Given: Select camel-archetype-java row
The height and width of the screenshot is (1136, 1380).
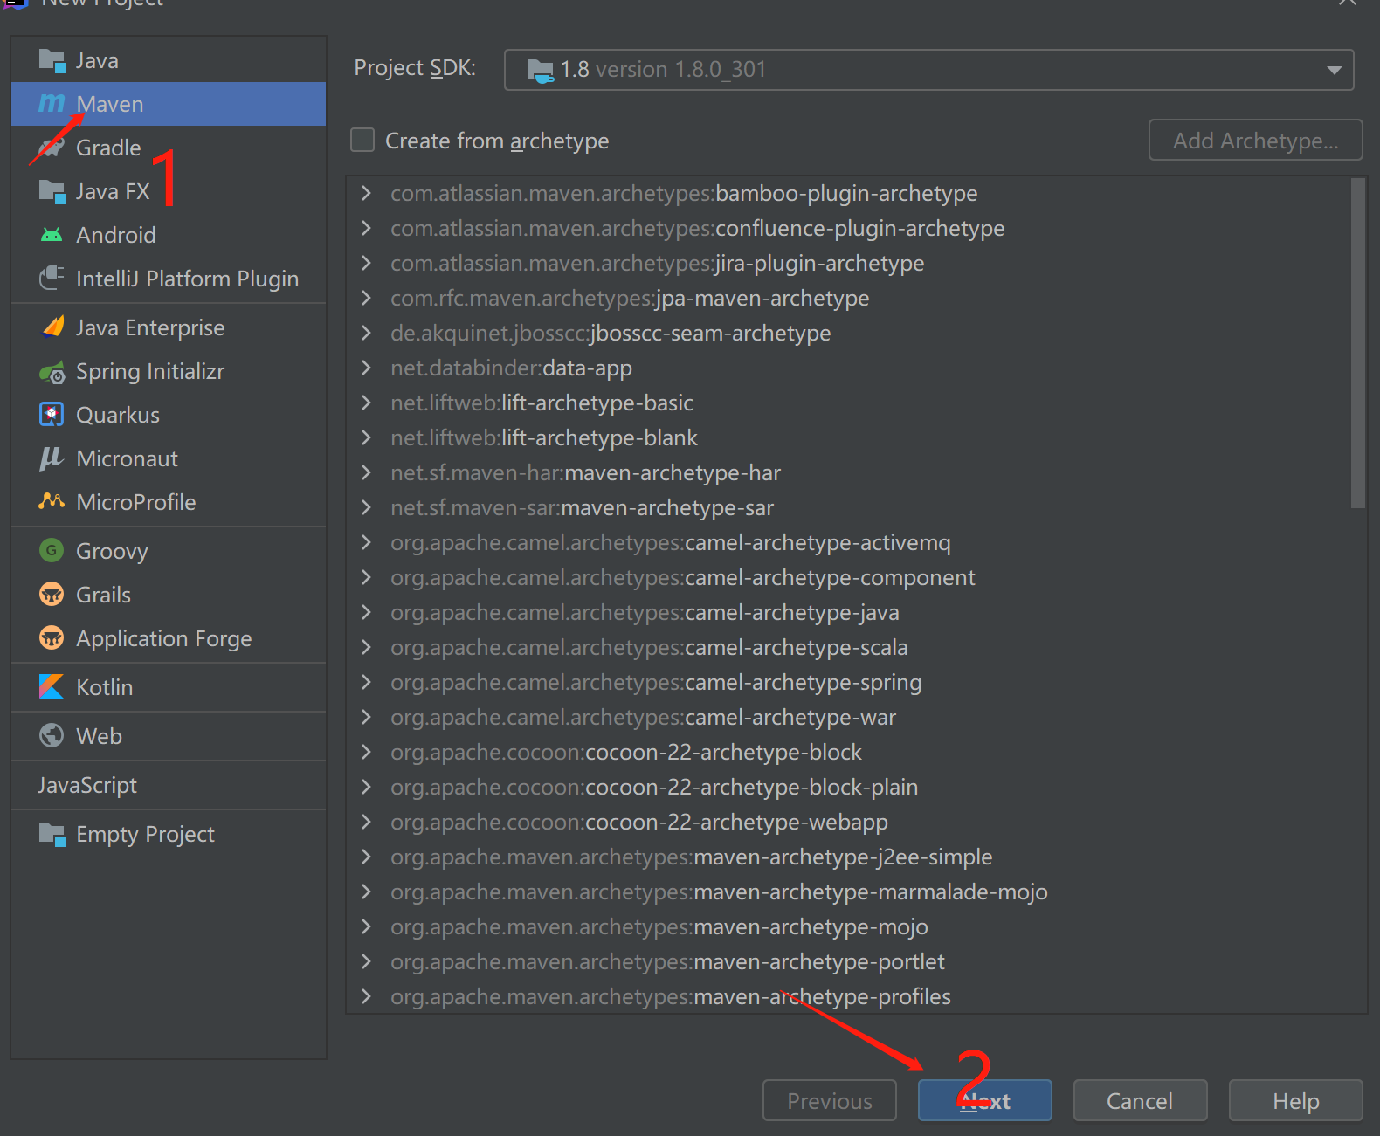Looking at the screenshot, I should (x=856, y=612).
